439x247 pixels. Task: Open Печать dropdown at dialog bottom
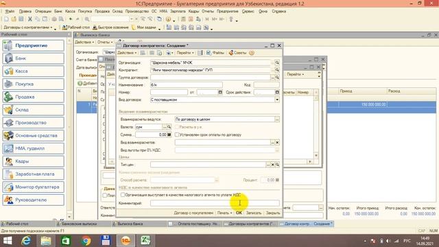pos(224,213)
